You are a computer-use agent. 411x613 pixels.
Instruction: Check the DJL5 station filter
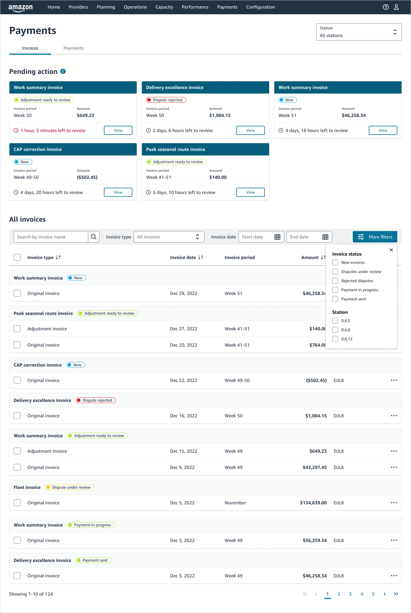(335, 321)
